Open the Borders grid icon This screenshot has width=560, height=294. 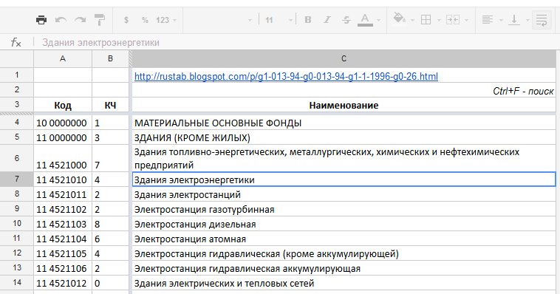pyautogui.click(x=426, y=20)
